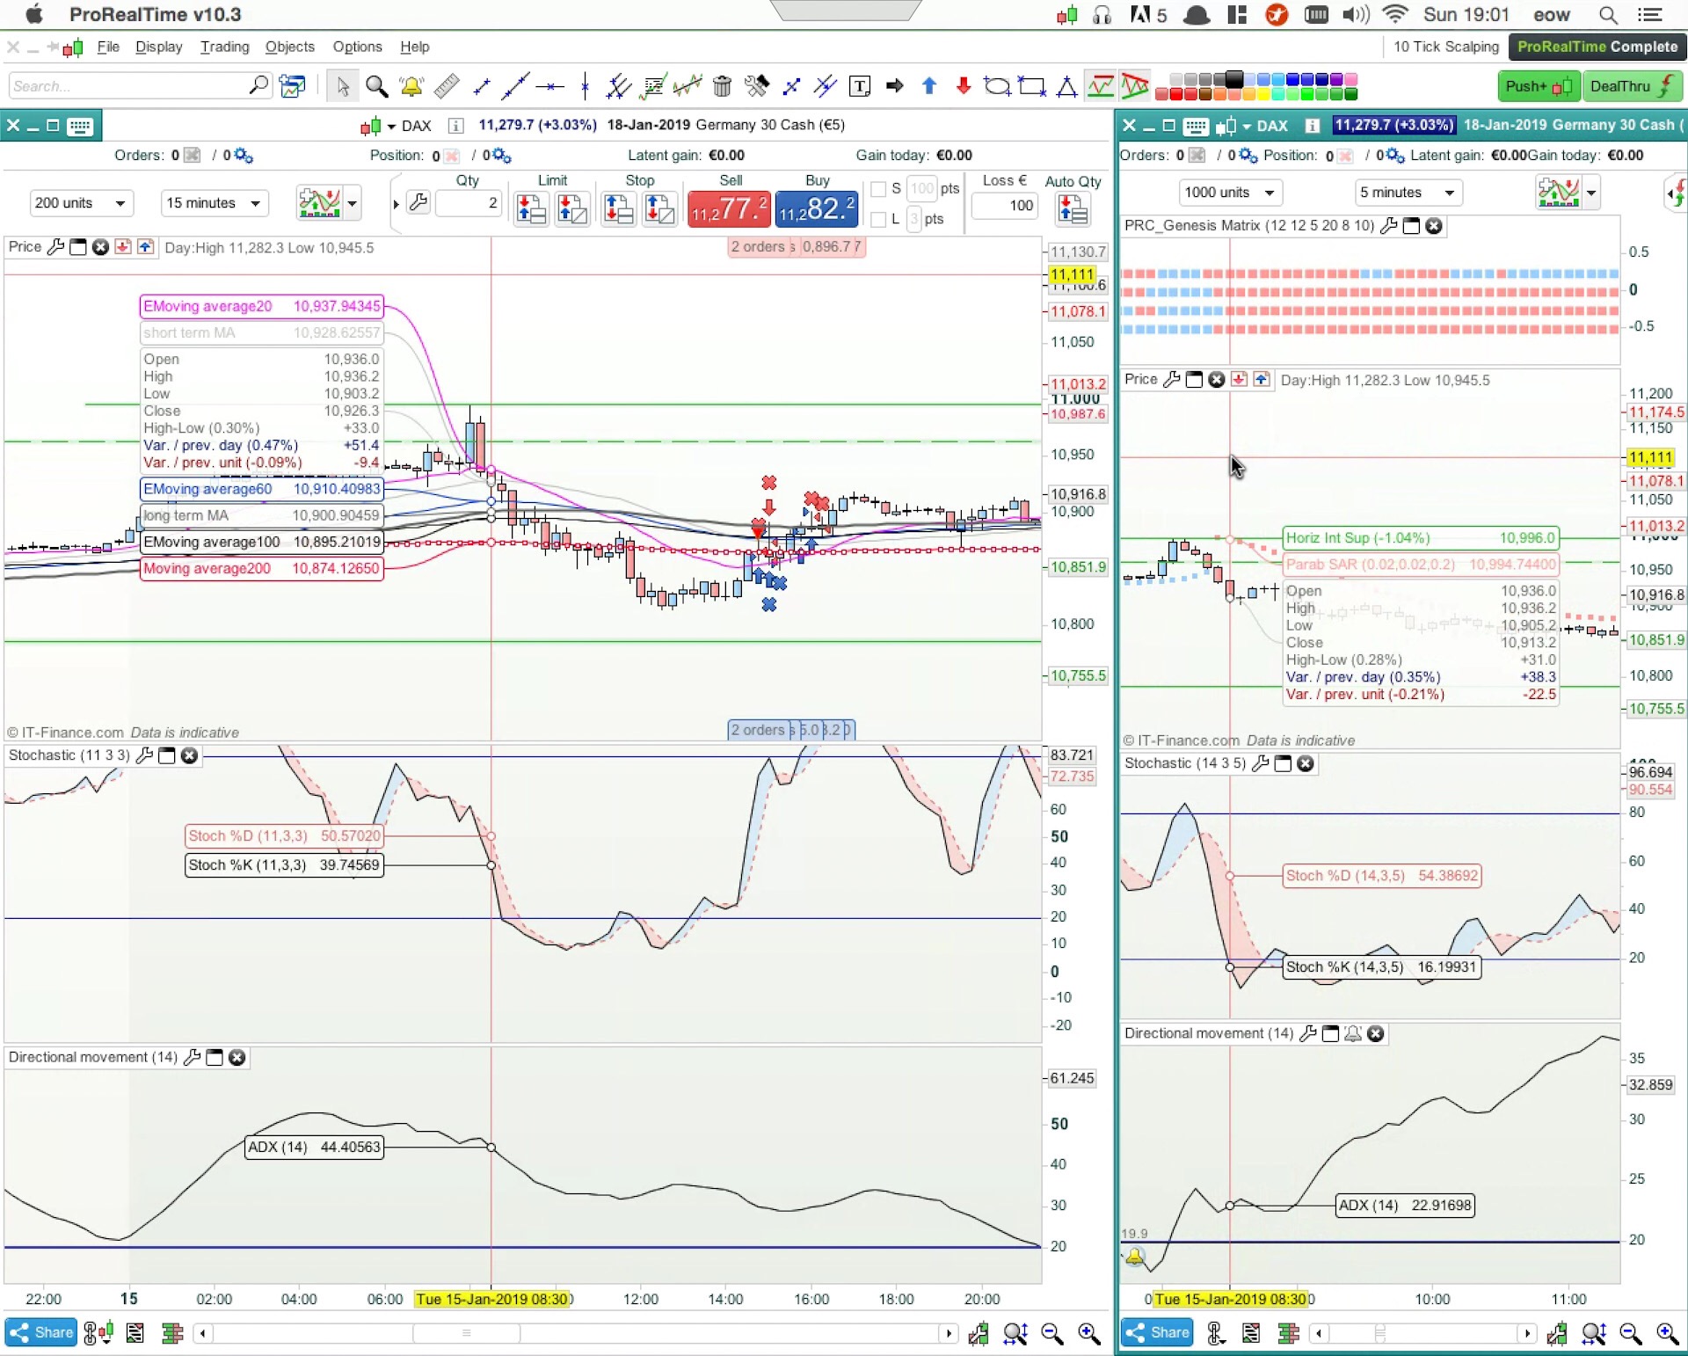Zoom out on right chart time axis
This screenshot has width=1688, height=1356.
coord(1631,1334)
